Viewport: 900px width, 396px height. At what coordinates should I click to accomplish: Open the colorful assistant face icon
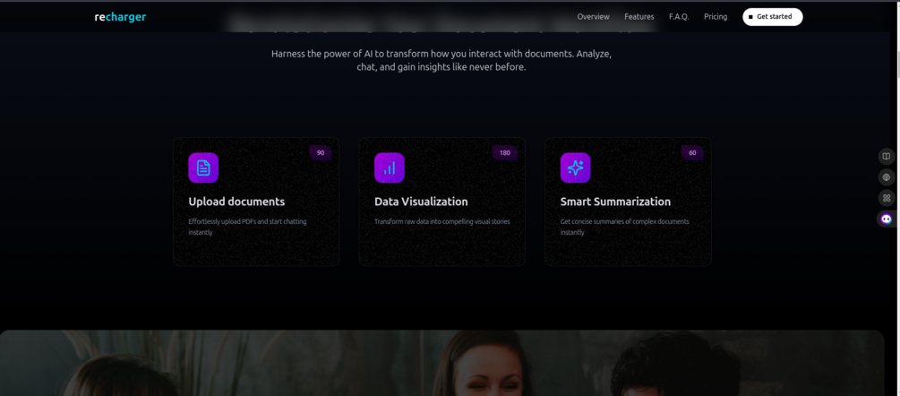point(887,219)
